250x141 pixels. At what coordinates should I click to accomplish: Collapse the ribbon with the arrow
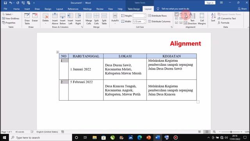pos(248,27)
